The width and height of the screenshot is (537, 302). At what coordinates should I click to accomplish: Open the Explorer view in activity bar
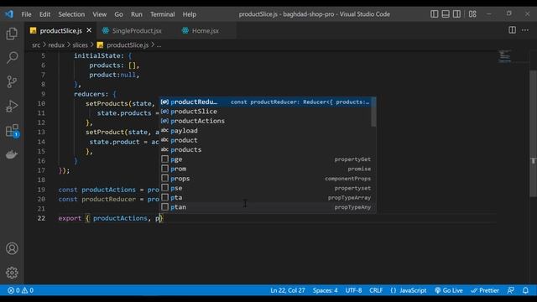(12, 34)
